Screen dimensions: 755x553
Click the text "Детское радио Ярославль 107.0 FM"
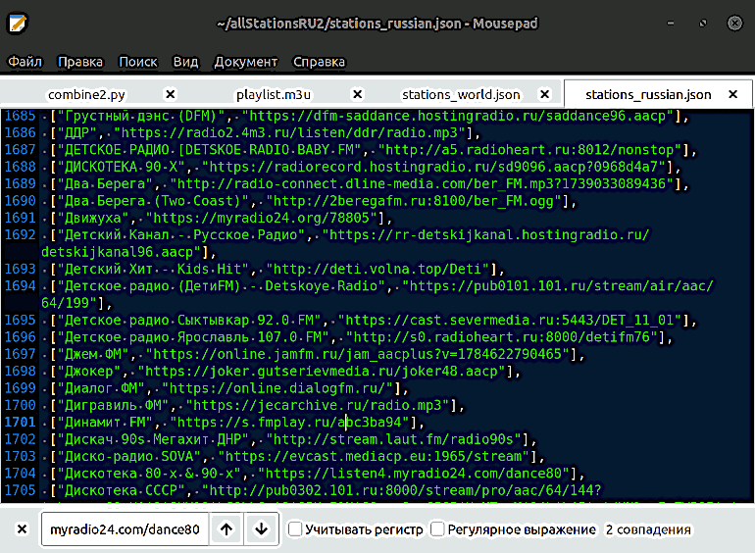click(x=193, y=337)
